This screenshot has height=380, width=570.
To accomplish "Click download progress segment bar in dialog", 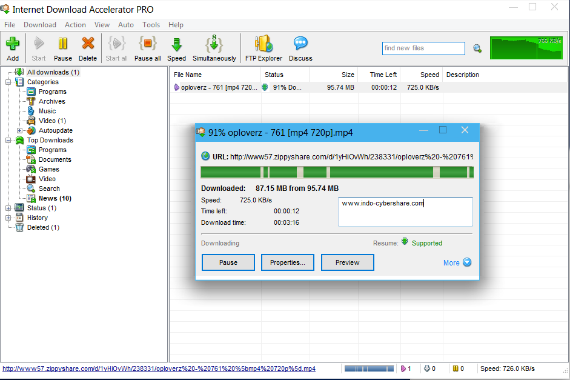I will coord(337,172).
